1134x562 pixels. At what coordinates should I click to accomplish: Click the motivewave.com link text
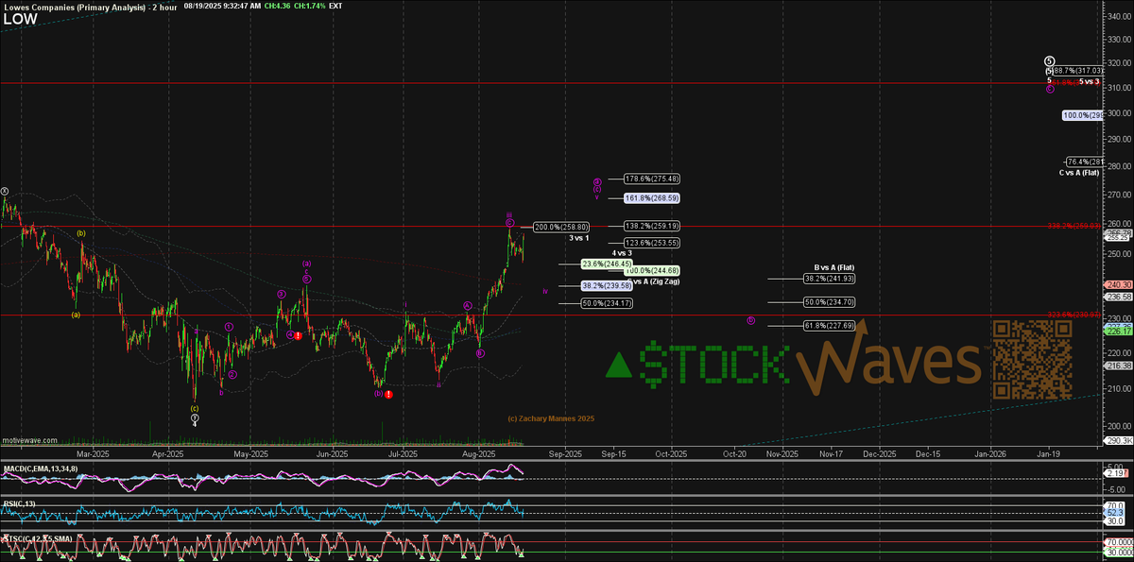click(x=28, y=440)
